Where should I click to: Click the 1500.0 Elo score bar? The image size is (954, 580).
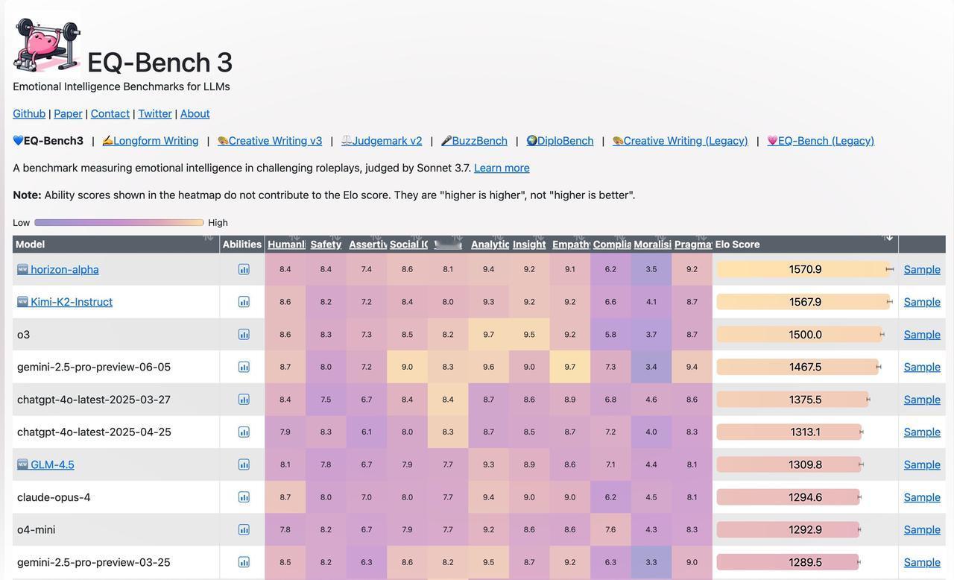coord(800,334)
